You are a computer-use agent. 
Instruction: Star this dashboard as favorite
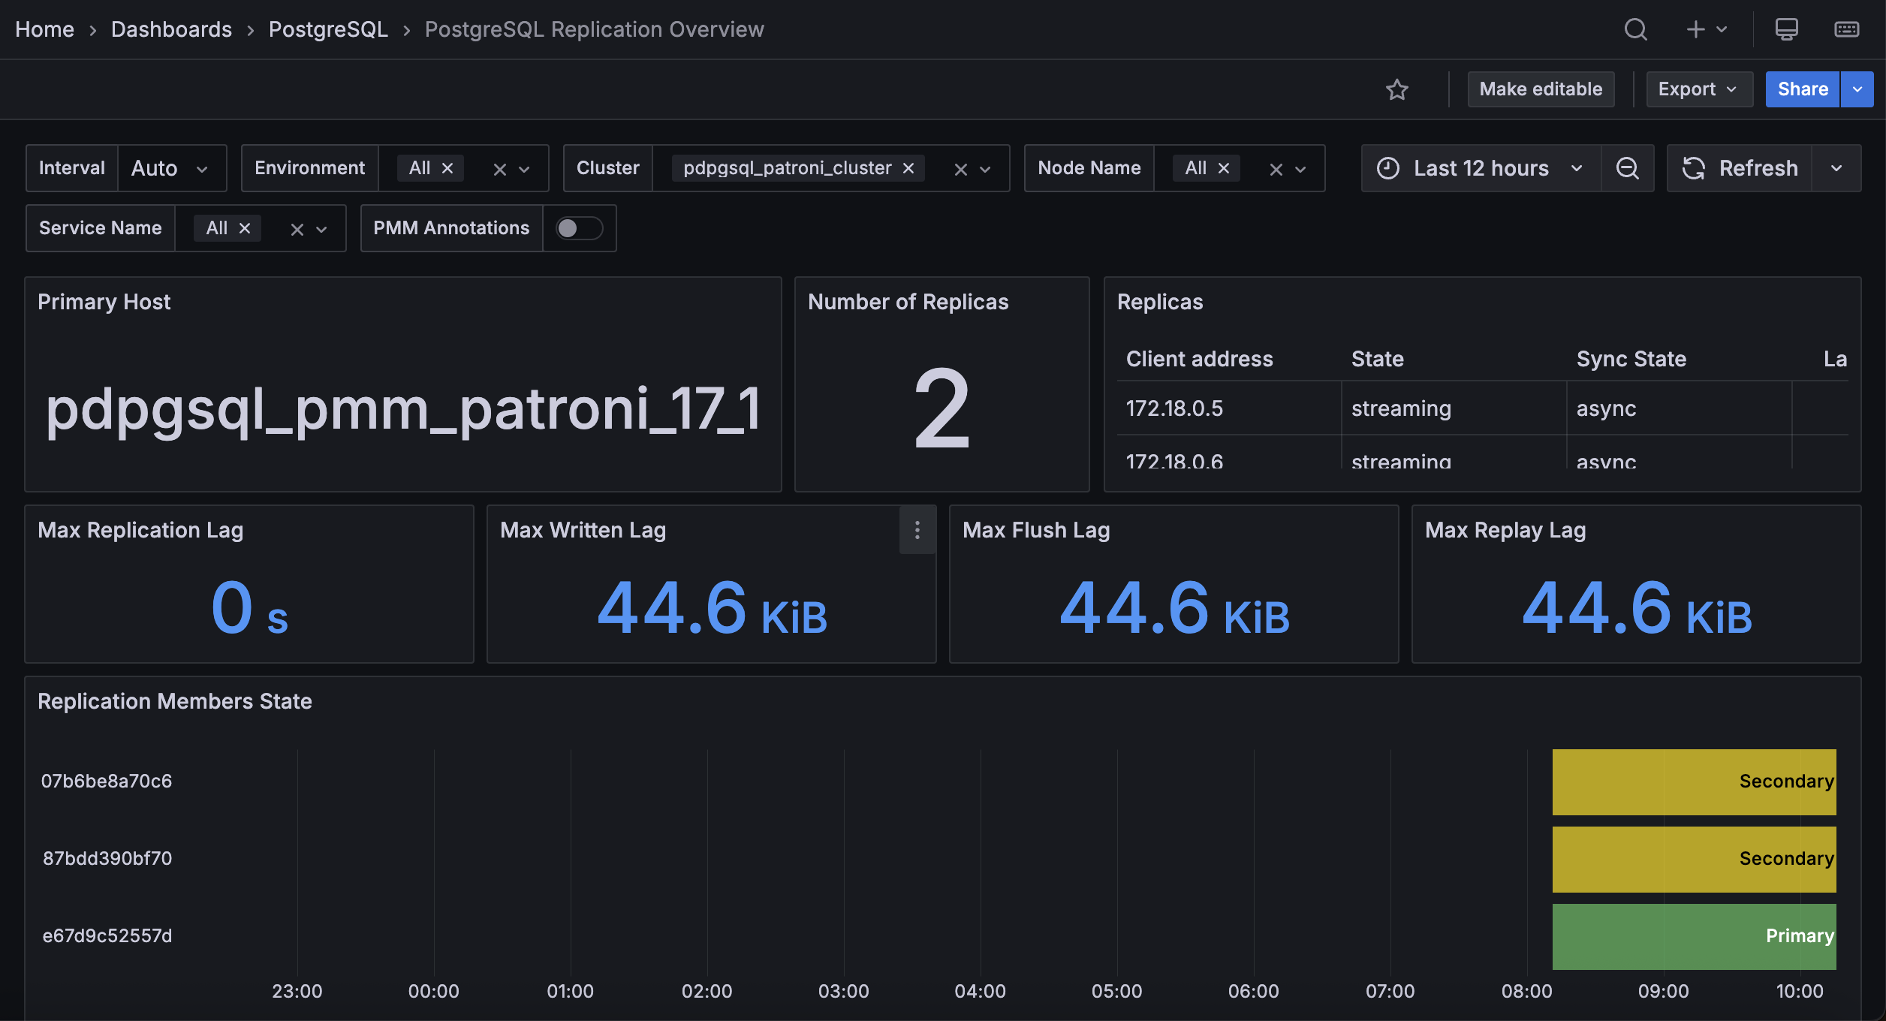(1398, 89)
